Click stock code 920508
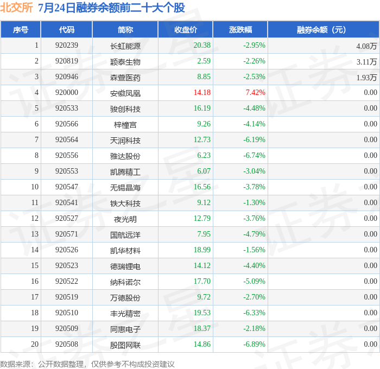 click(67, 344)
